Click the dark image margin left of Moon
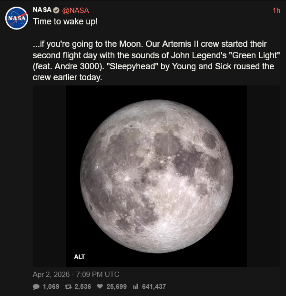The image size is (286, 296). coord(50,176)
